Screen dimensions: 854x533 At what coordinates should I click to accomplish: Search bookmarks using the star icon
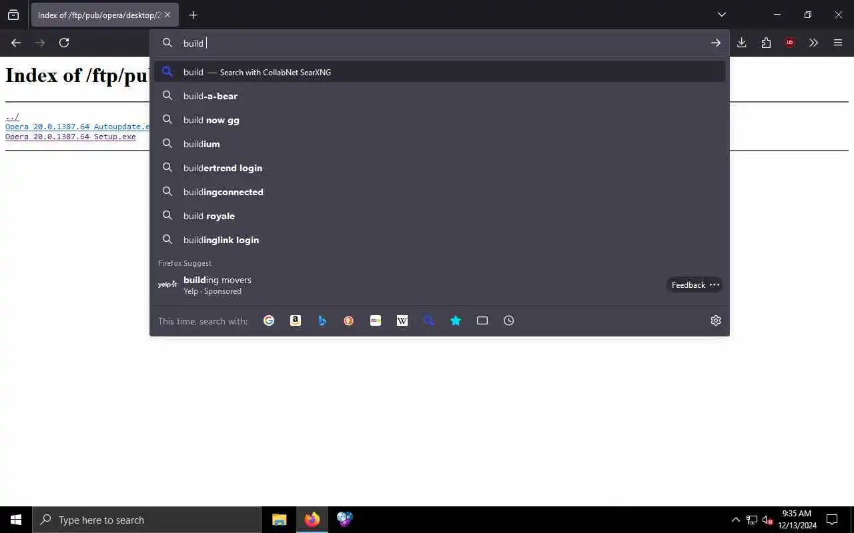456,320
